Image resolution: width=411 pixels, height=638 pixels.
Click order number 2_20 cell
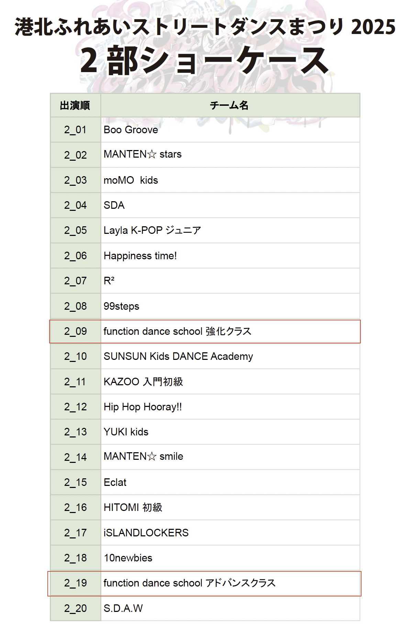(75, 608)
